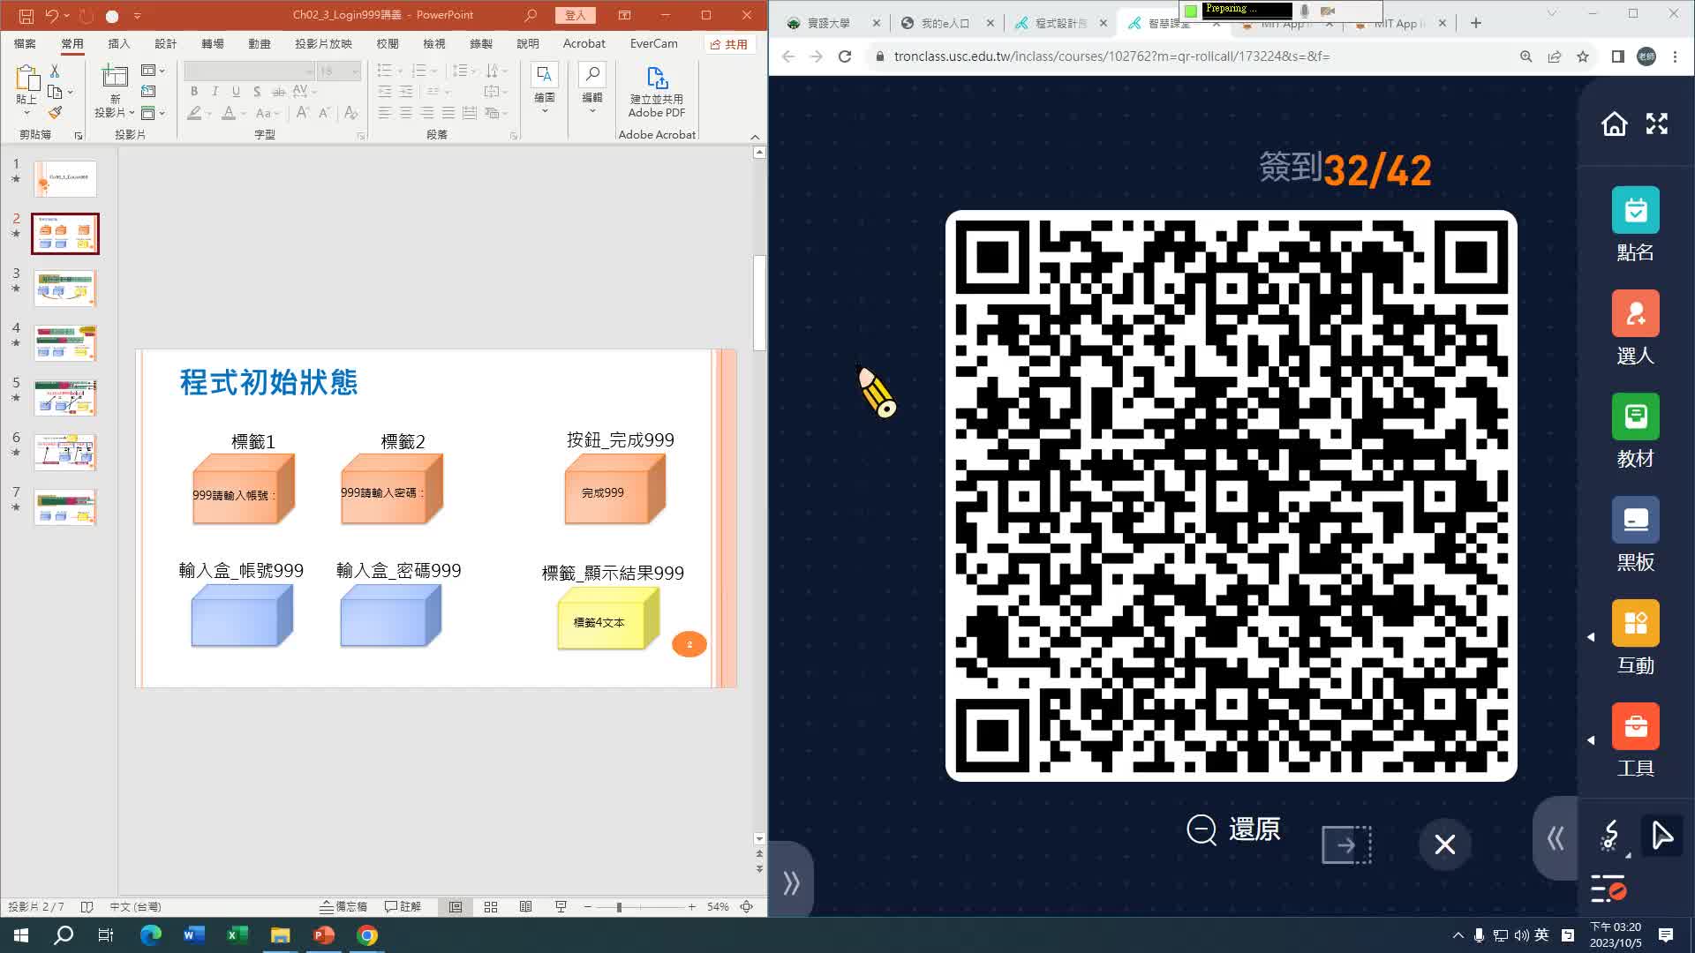The height and width of the screenshot is (953, 1695).
Task: Go to classroom home icon
Action: 1614,124
